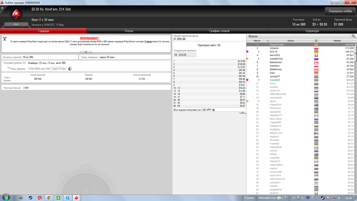Image resolution: width=357 pixels, height=201 pixels.
Task: Click the red Q taskbar icon
Action: 40,198
